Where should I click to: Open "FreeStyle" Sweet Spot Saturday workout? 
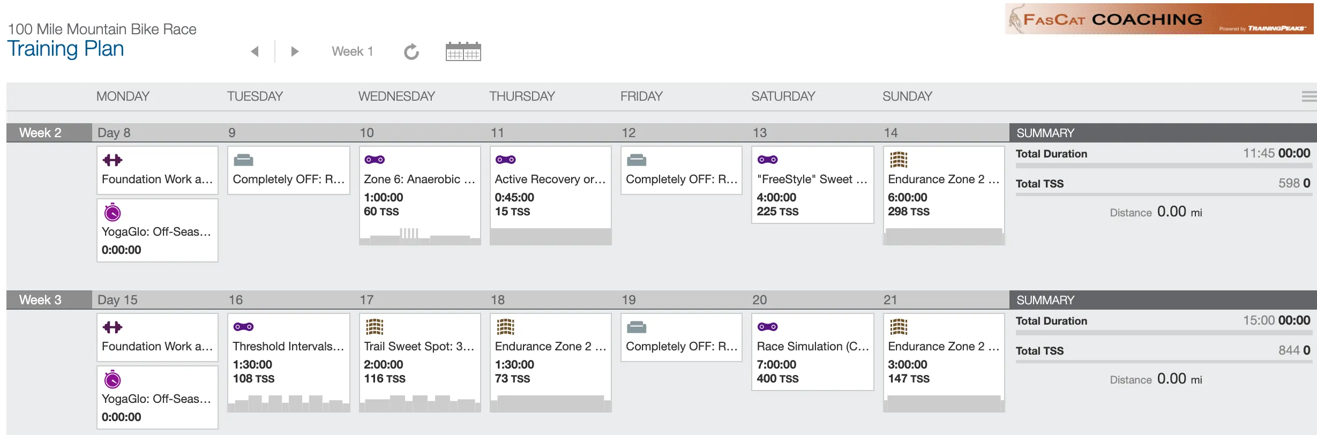click(x=812, y=179)
